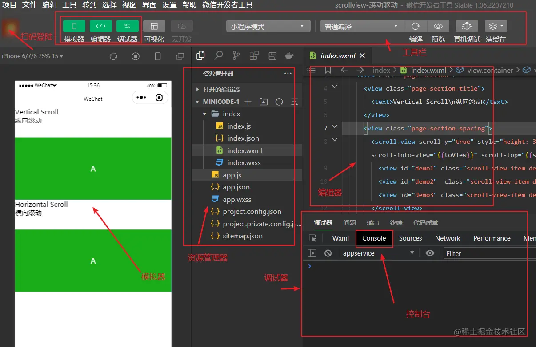Viewport: 536px width, 347px height.
Task: Click the 预览 preview eye icon
Action: pyautogui.click(x=438, y=26)
